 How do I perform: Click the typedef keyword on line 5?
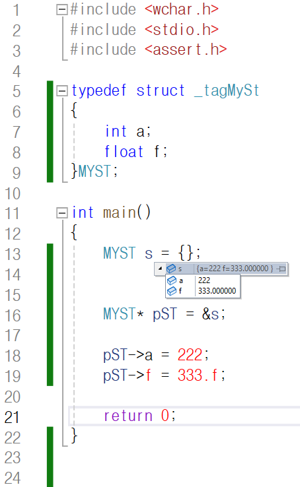(x=99, y=90)
